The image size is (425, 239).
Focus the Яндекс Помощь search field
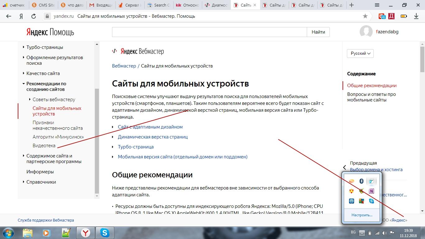pyautogui.click(x=209, y=32)
